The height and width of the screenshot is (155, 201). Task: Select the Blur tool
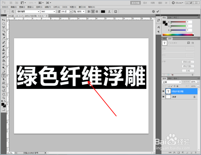click(x=4, y=64)
